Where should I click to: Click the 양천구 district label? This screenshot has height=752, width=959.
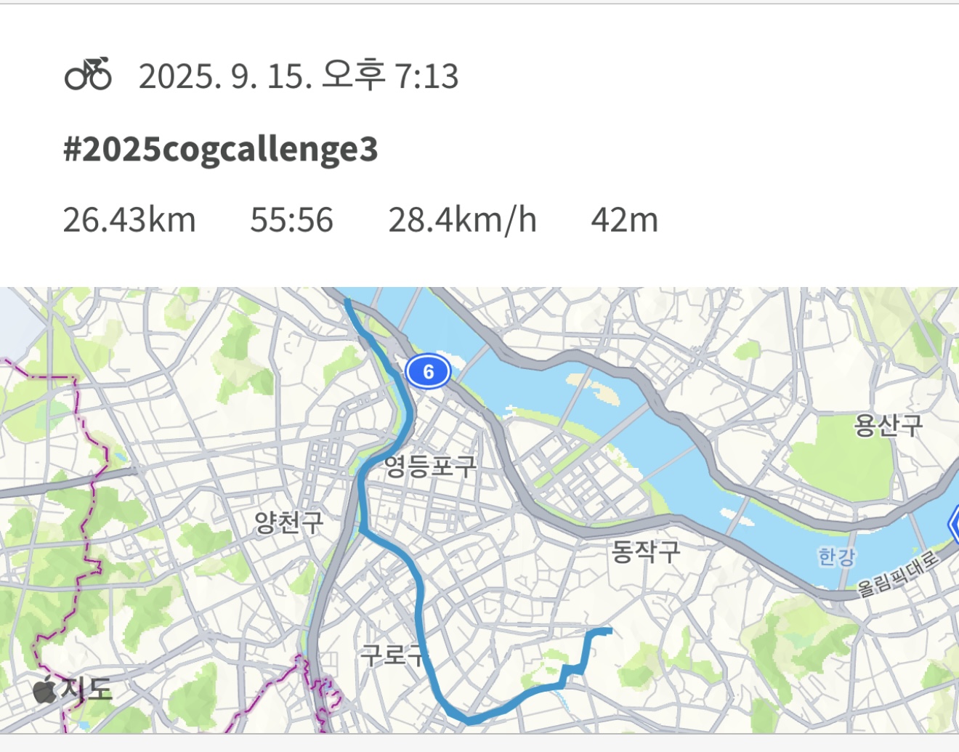(288, 522)
